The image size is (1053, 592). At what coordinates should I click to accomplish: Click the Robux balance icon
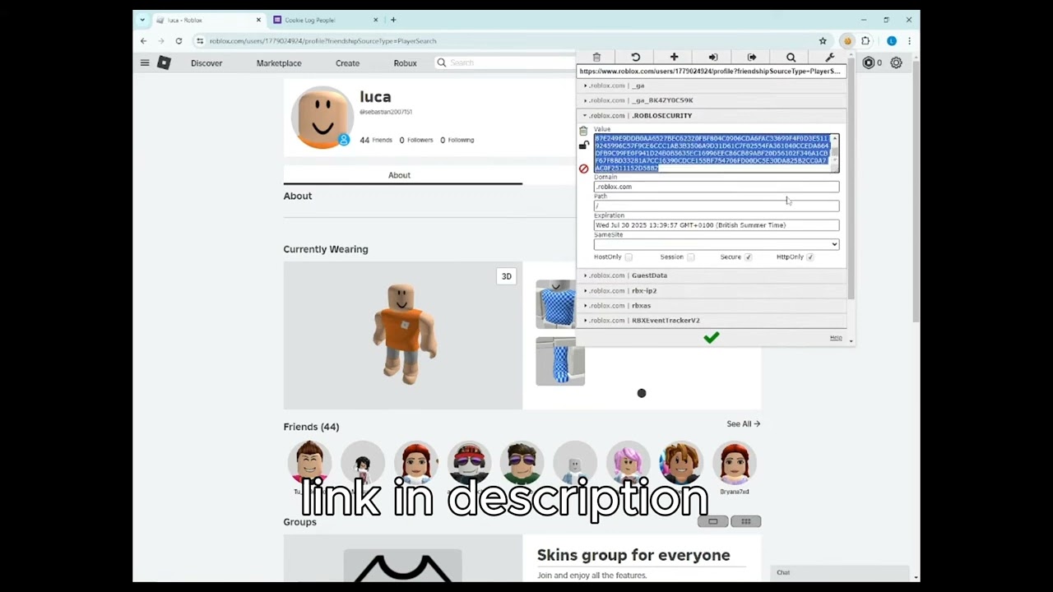point(868,62)
